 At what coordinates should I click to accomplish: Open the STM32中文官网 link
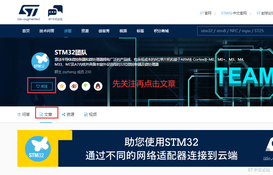point(234,13)
